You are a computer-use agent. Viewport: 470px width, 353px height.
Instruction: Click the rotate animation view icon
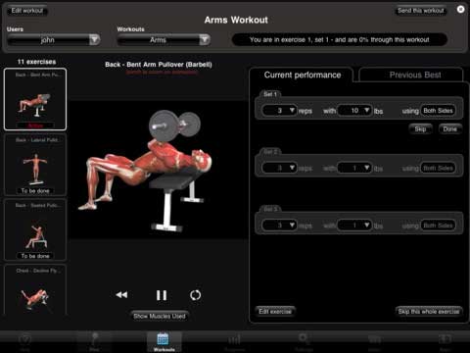pos(195,295)
